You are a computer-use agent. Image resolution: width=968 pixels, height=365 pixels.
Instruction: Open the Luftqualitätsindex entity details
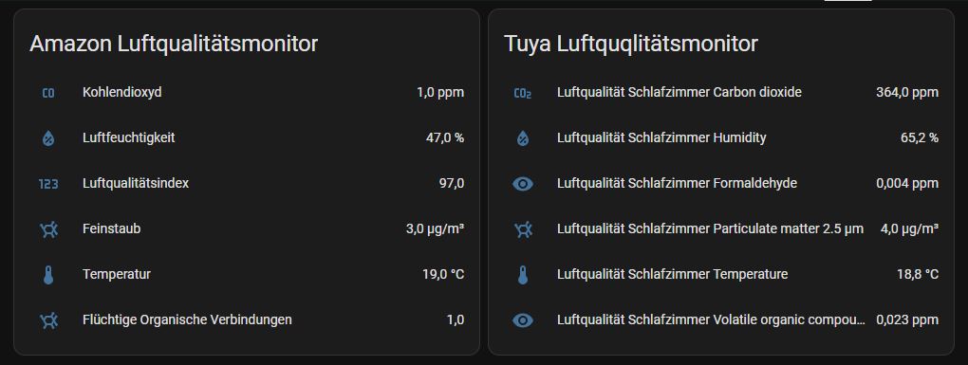pyautogui.click(x=247, y=184)
